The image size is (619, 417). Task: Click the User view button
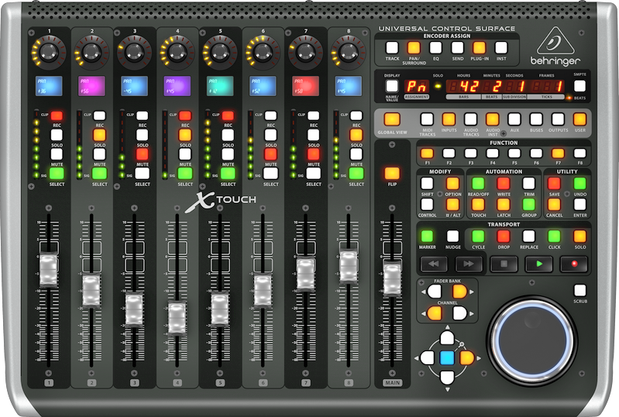580,119
